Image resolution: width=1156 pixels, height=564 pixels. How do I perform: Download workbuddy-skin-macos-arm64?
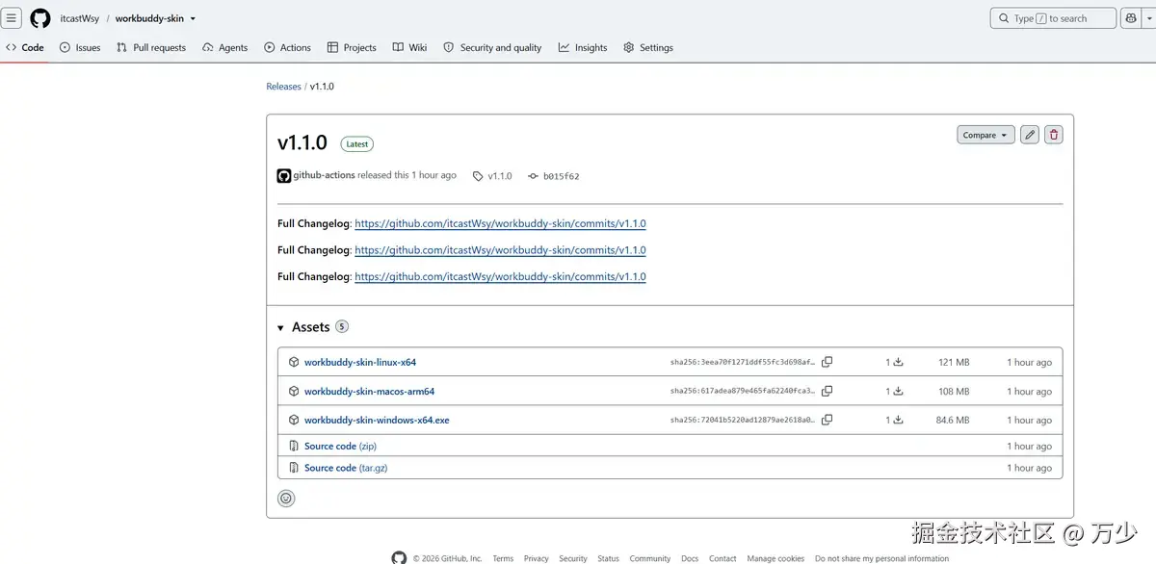click(369, 392)
